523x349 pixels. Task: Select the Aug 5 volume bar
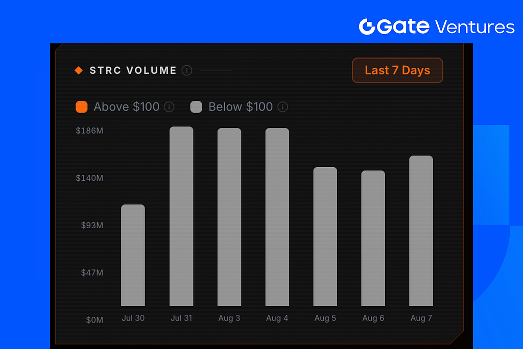(325, 236)
